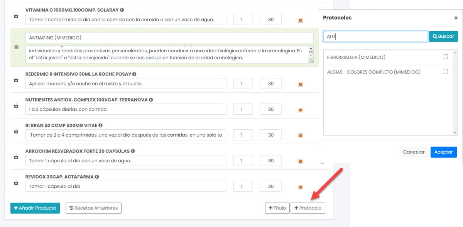
Task: Toggle orange checkbox on REVIDOX row
Action: (300, 186)
